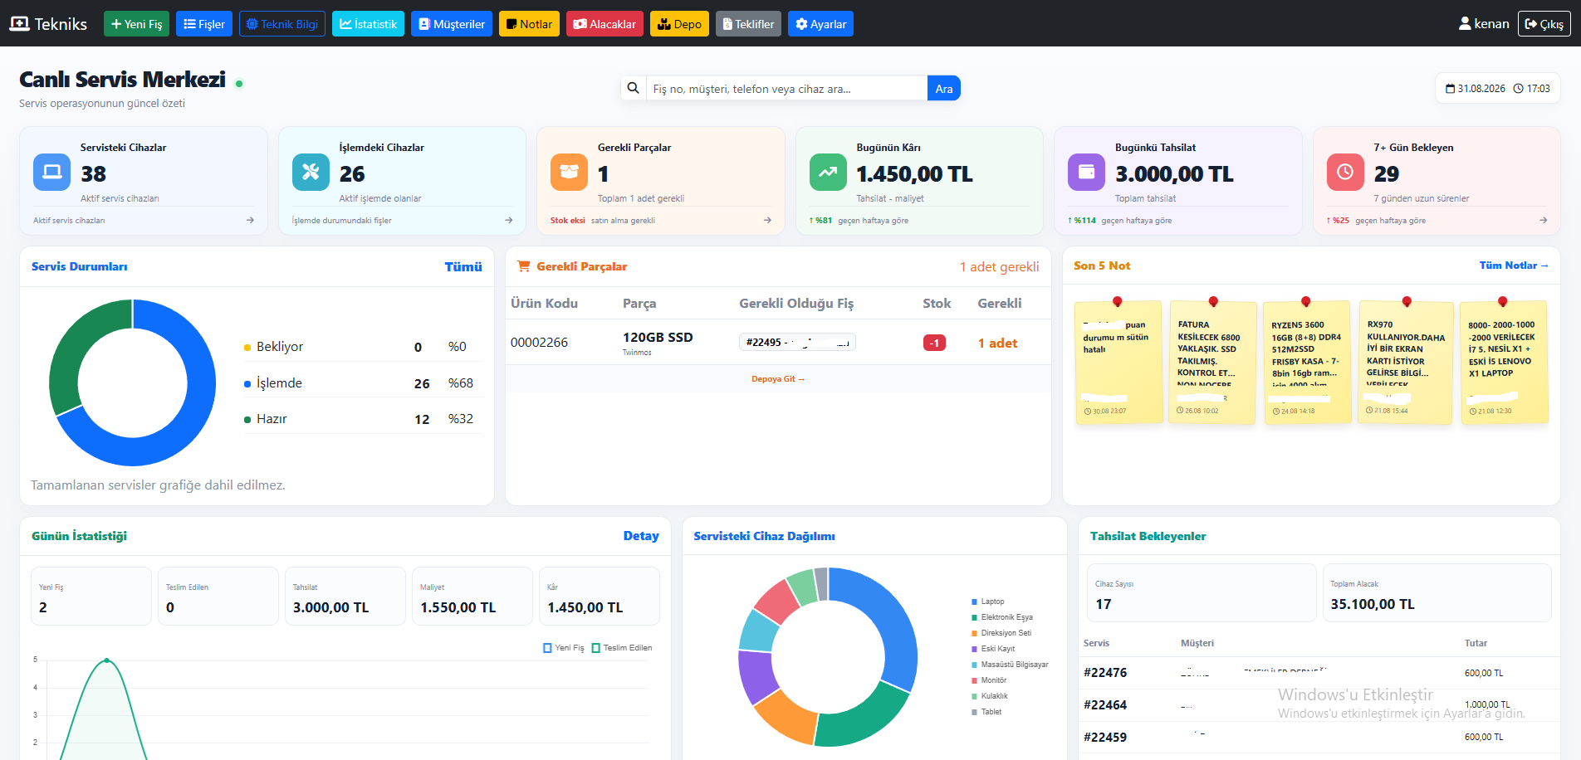Open the Teknik Bilgi section
Screen dimensions: 1581x760
[x=282, y=24]
